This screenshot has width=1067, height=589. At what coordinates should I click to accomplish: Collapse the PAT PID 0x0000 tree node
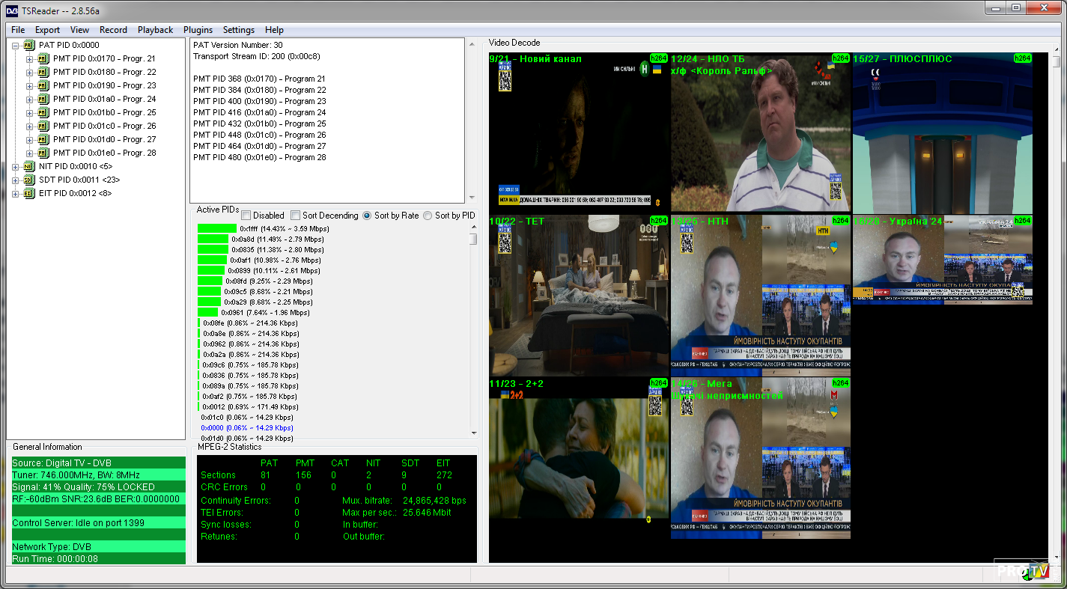tap(16, 45)
